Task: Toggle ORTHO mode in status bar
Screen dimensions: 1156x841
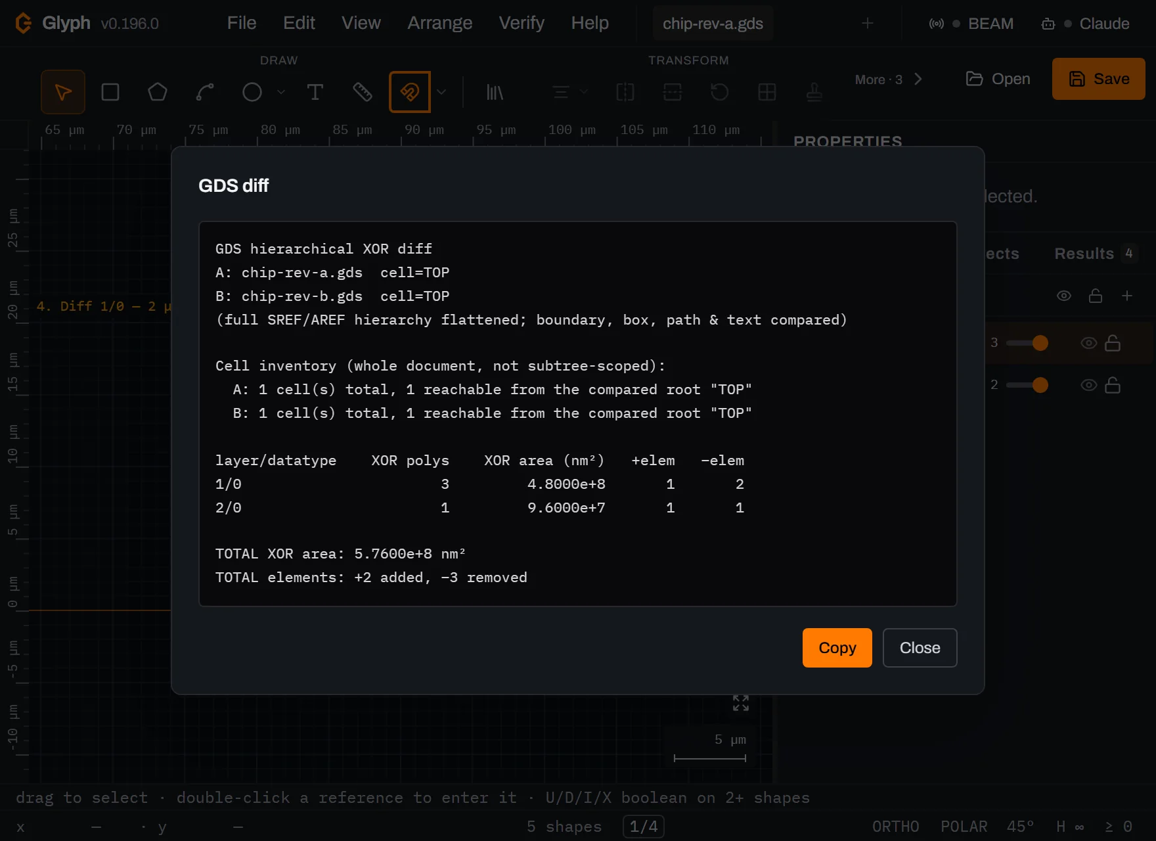Action: pos(896,827)
